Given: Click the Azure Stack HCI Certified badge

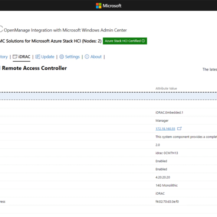Looking at the screenshot, I should coord(125,41).
